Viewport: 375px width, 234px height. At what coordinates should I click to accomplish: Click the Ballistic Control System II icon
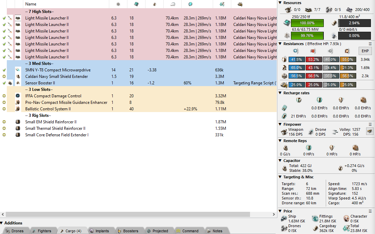pyautogui.click(x=18, y=109)
